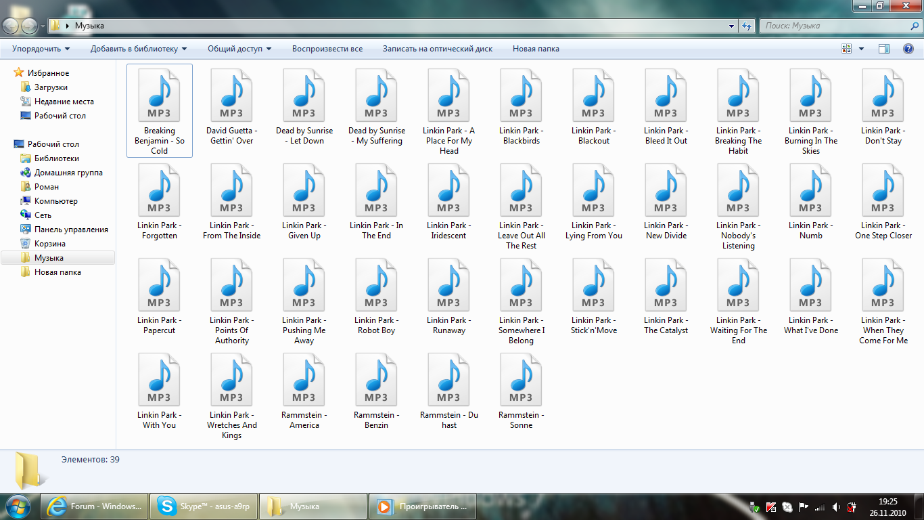Open the Упорядочить dropdown menu
This screenshot has width=924, height=520.
click(x=41, y=49)
